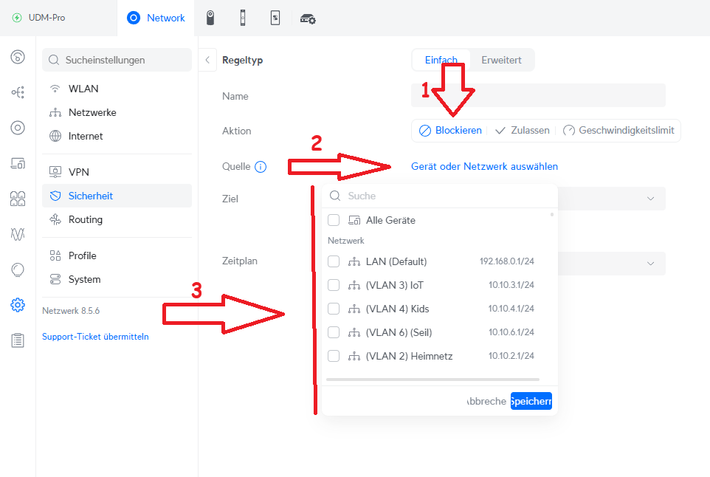Click the Quelle info icon

261,167
